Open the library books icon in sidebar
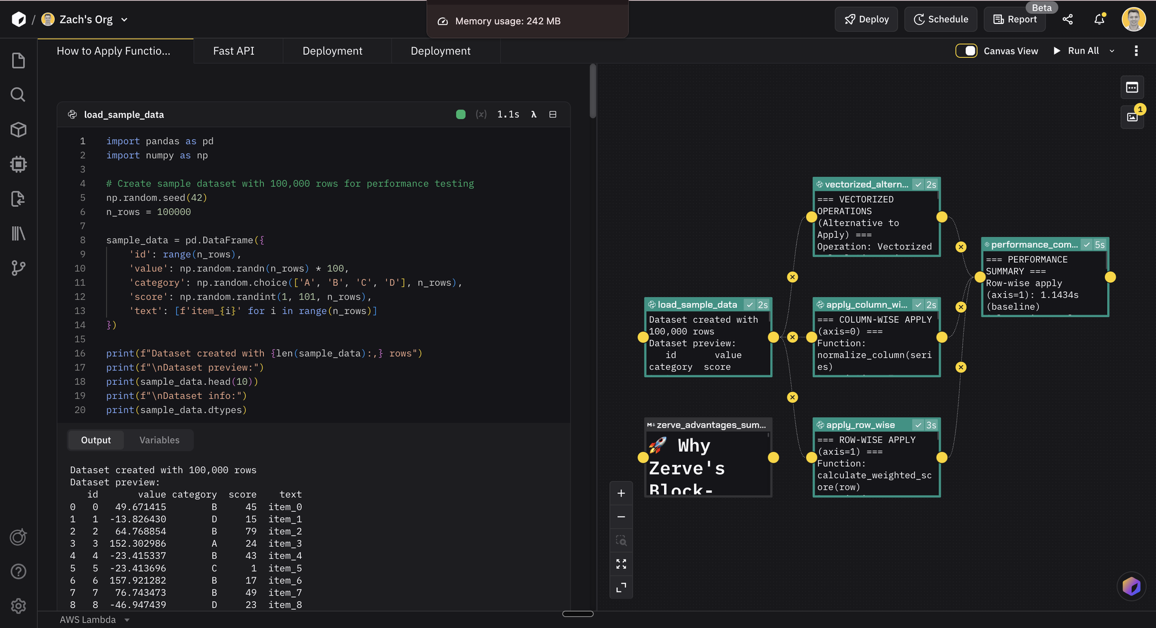Viewport: 1156px width, 628px height. click(18, 233)
